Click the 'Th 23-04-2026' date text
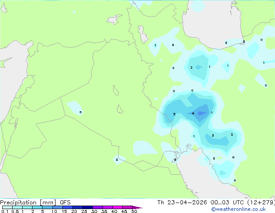Screen dimensions: 275x213 (x=182, y=203)
